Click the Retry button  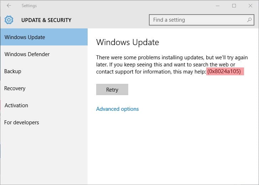[112, 89]
